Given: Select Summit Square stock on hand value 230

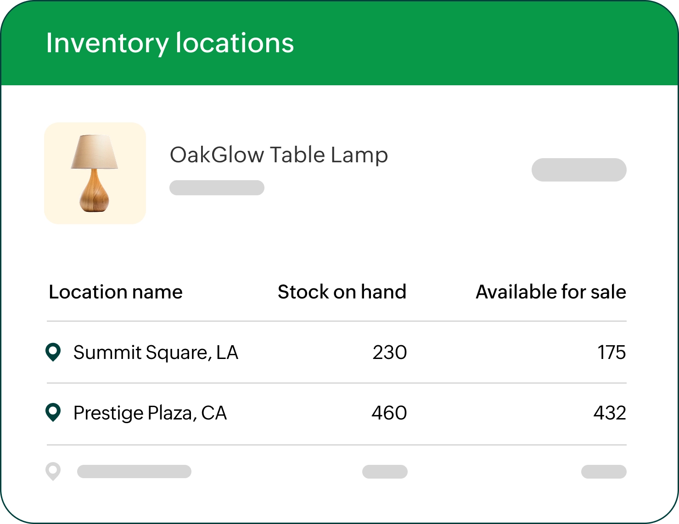Looking at the screenshot, I should tap(389, 353).
